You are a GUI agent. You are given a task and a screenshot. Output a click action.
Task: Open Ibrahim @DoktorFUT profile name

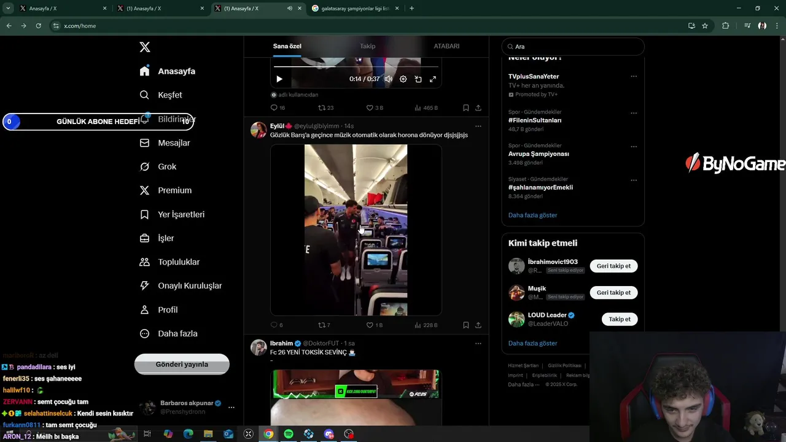click(x=281, y=343)
